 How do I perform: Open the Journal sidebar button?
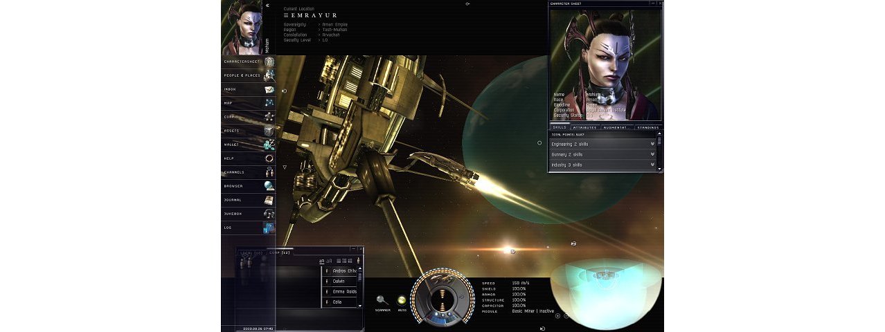(x=248, y=200)
